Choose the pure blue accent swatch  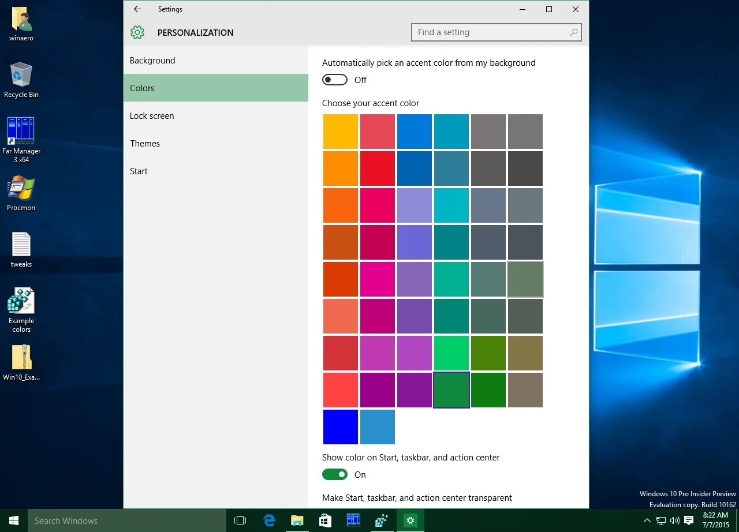341,427
